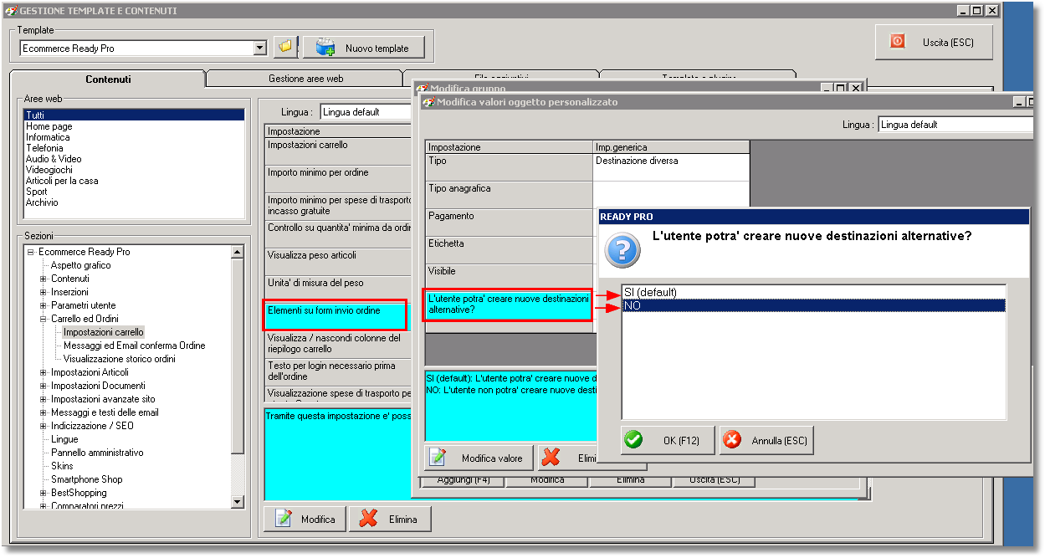The width and height of the screenshot is (1045, 558).
Task: Select the Tipo row in Modifica valori
Action: point(510,166)
